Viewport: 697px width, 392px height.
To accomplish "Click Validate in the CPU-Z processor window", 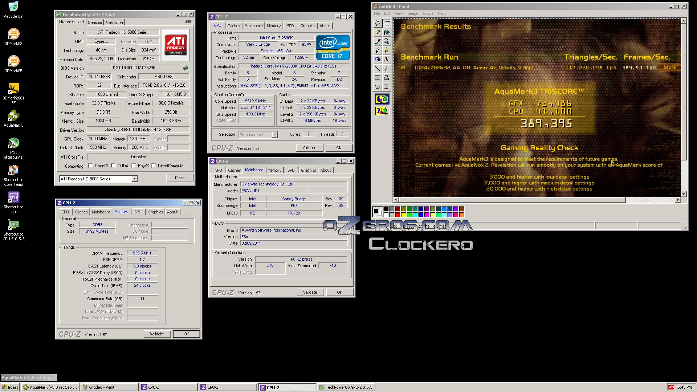I will [x=309, y=148].
